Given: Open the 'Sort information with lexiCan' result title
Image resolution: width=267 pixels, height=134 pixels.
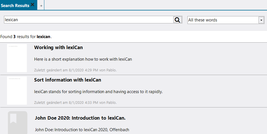Looking at the screenshot, I should coord(67,80).
